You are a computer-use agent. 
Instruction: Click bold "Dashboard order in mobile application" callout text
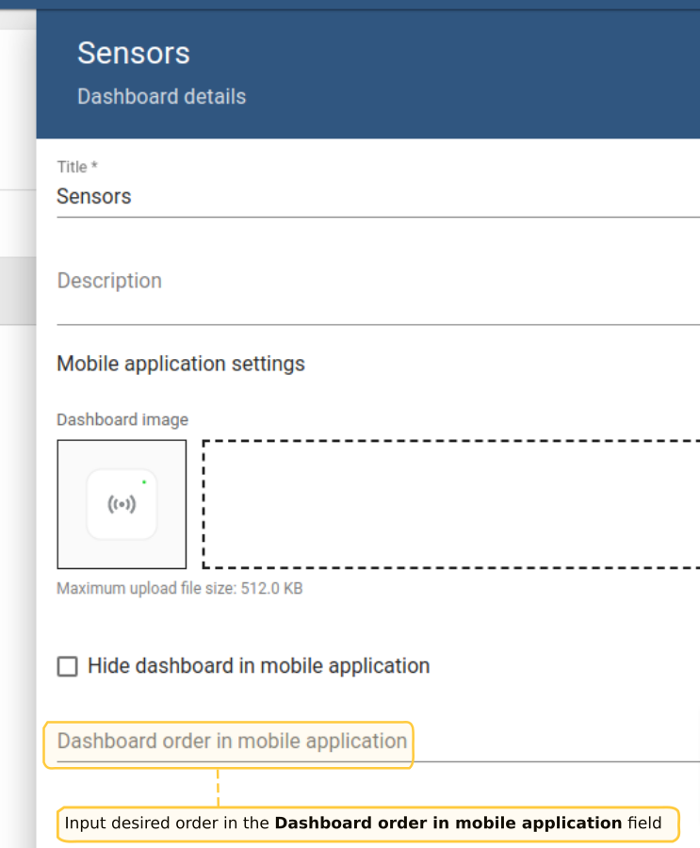[x=448, y=824]
